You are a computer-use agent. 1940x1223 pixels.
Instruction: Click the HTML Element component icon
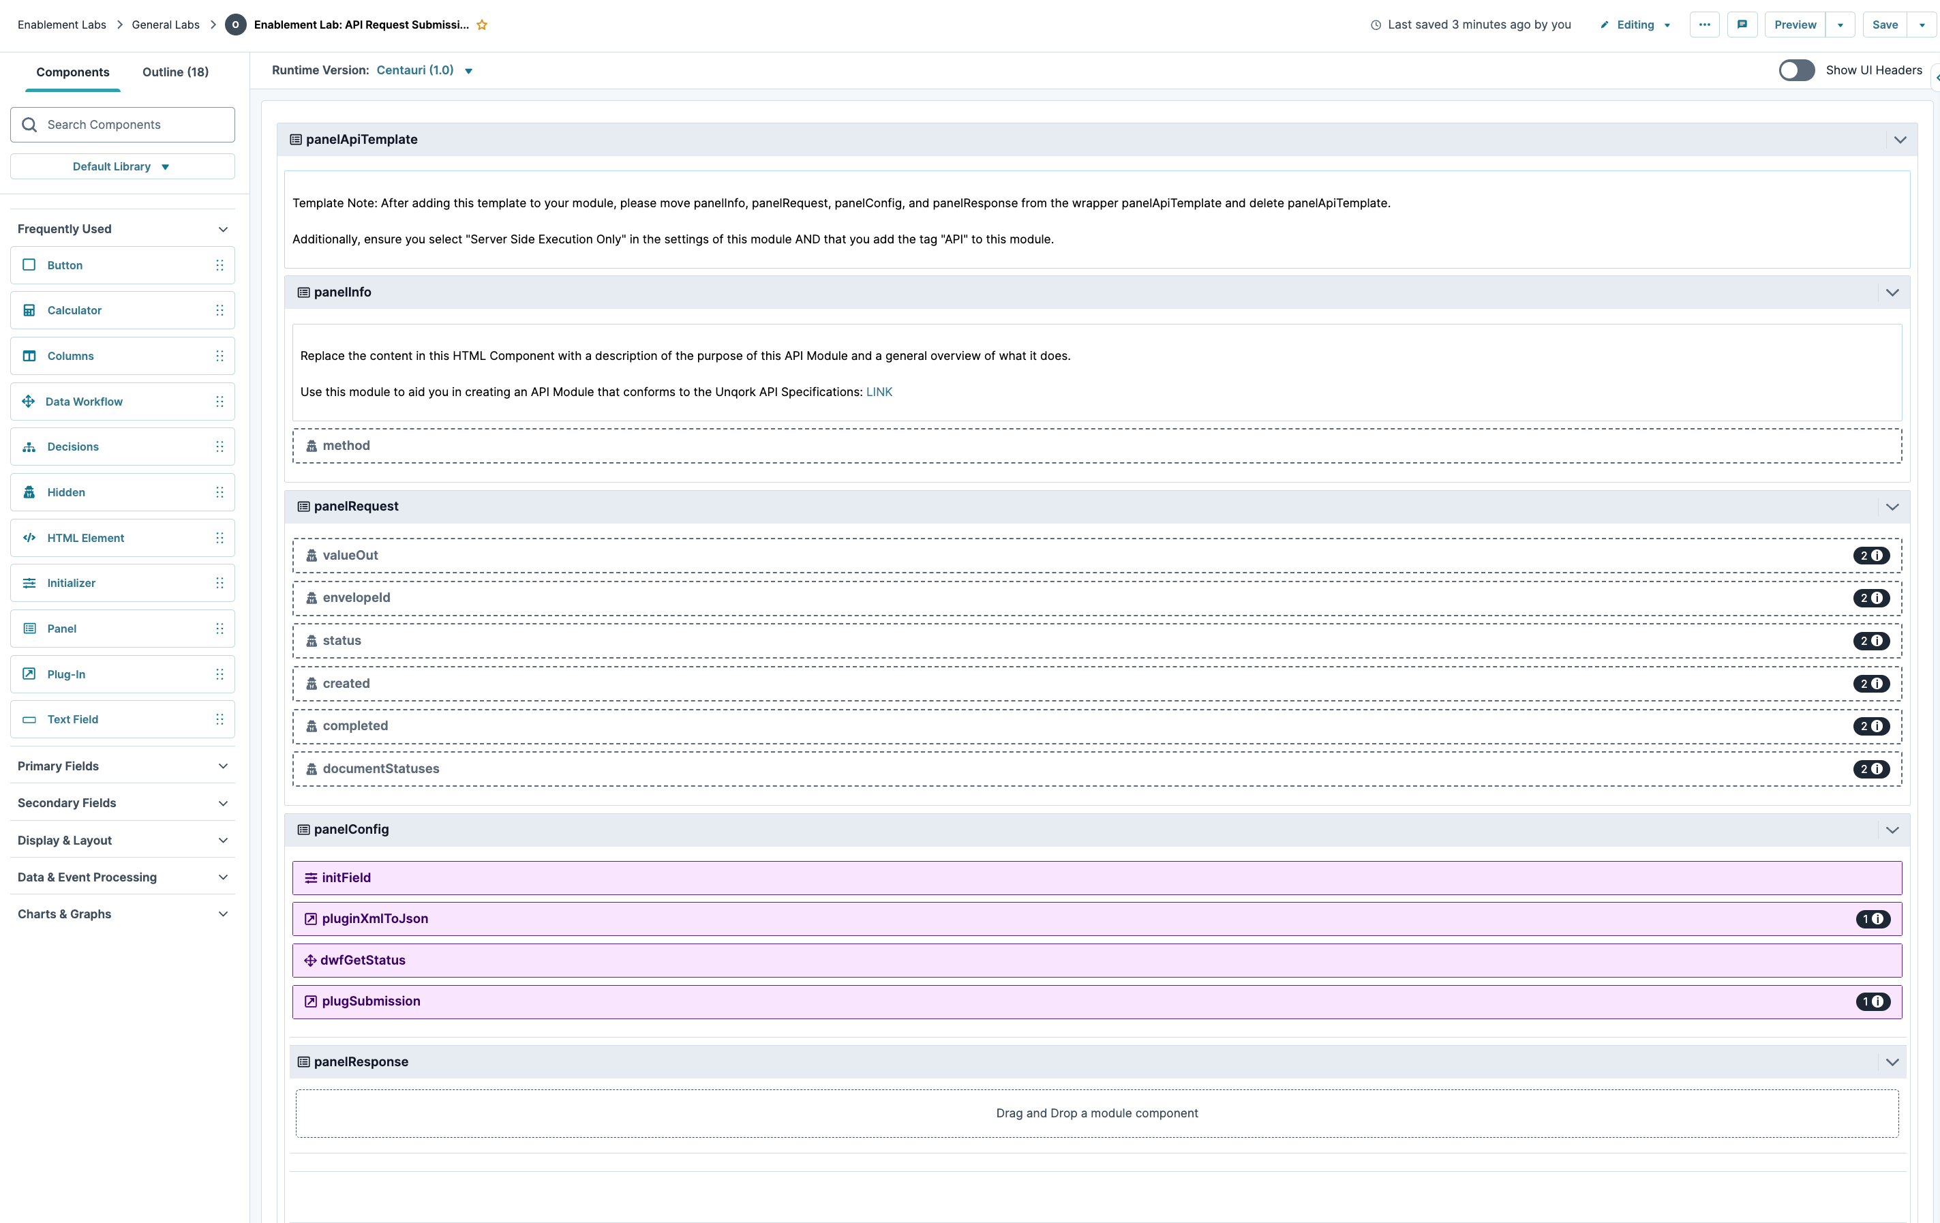point(29,537)
